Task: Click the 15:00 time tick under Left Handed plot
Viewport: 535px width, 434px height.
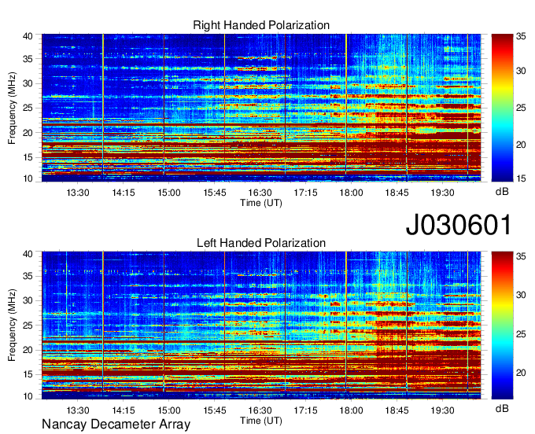Action: [x=169, y=410]
